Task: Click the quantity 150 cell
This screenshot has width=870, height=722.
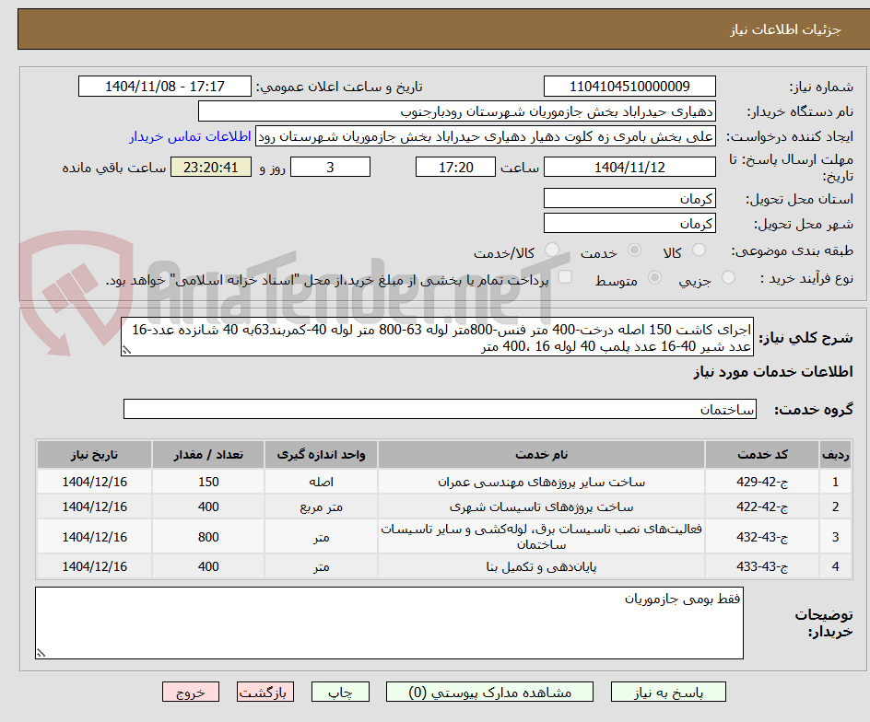Action: (x=208, y=482)
